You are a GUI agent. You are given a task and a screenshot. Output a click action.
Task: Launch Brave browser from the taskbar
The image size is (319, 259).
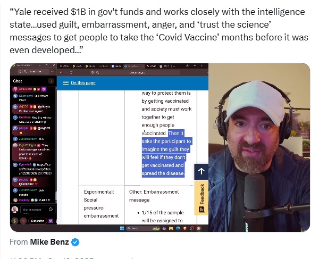(x=184, y=229)
